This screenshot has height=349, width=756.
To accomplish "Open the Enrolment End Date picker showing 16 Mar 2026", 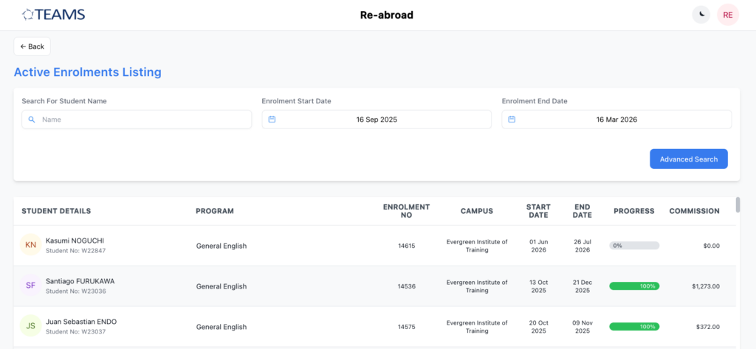I will pos(616,120).
